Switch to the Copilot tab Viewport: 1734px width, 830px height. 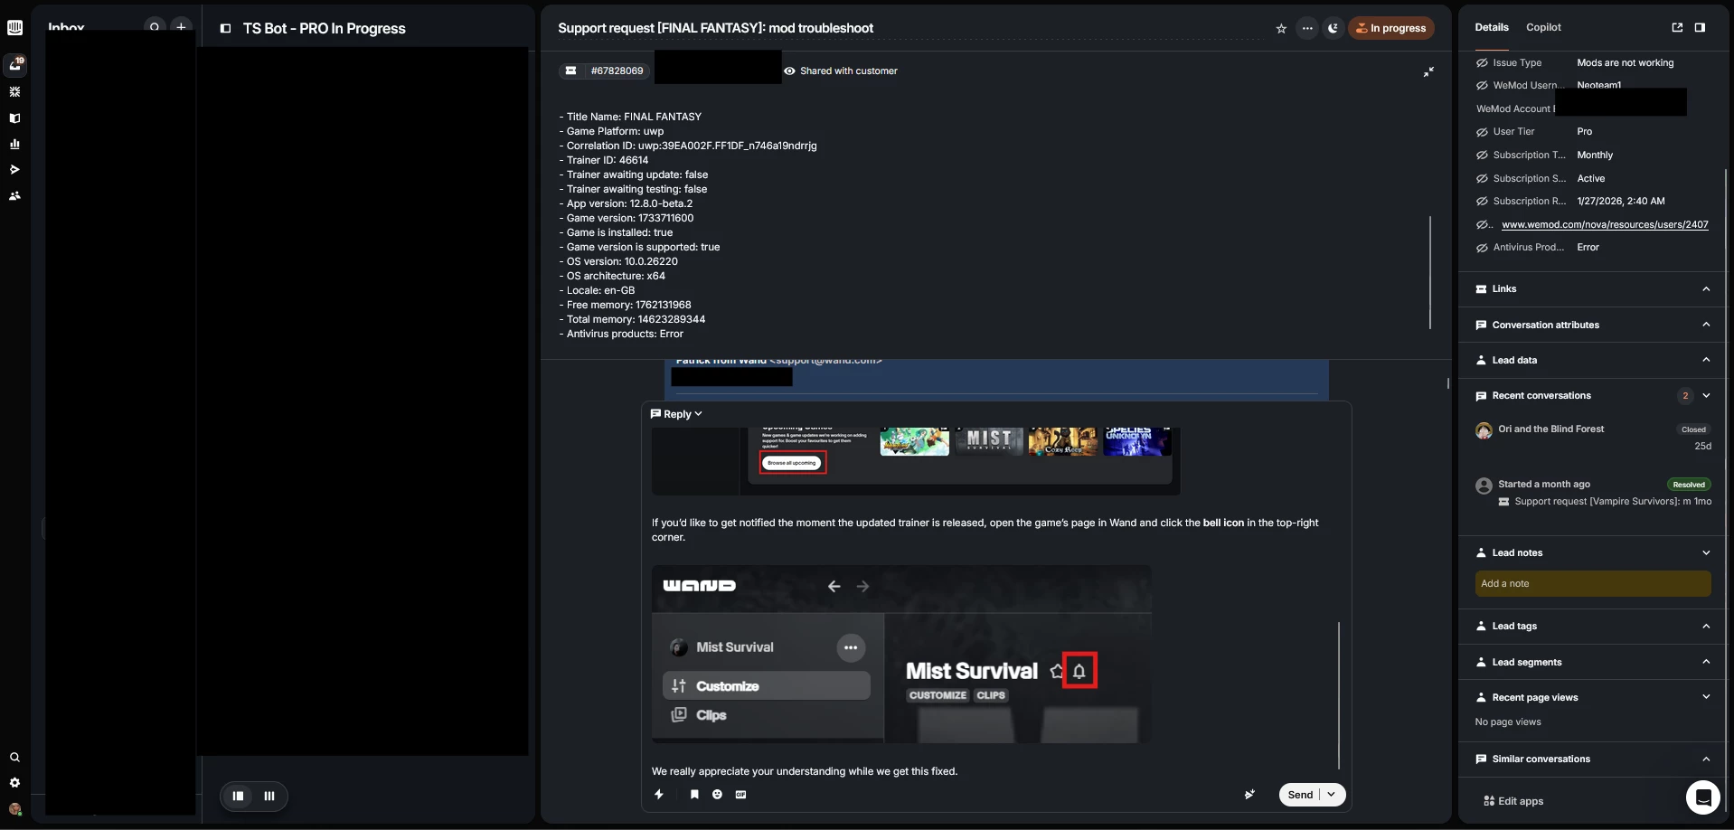coord(1543,27)
